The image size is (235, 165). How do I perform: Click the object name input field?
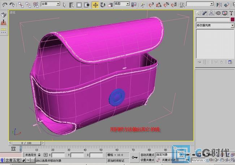[x=213, y=20]
